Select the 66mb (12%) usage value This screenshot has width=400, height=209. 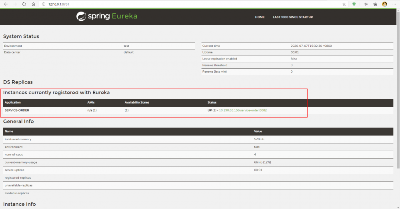click(262, 162)
